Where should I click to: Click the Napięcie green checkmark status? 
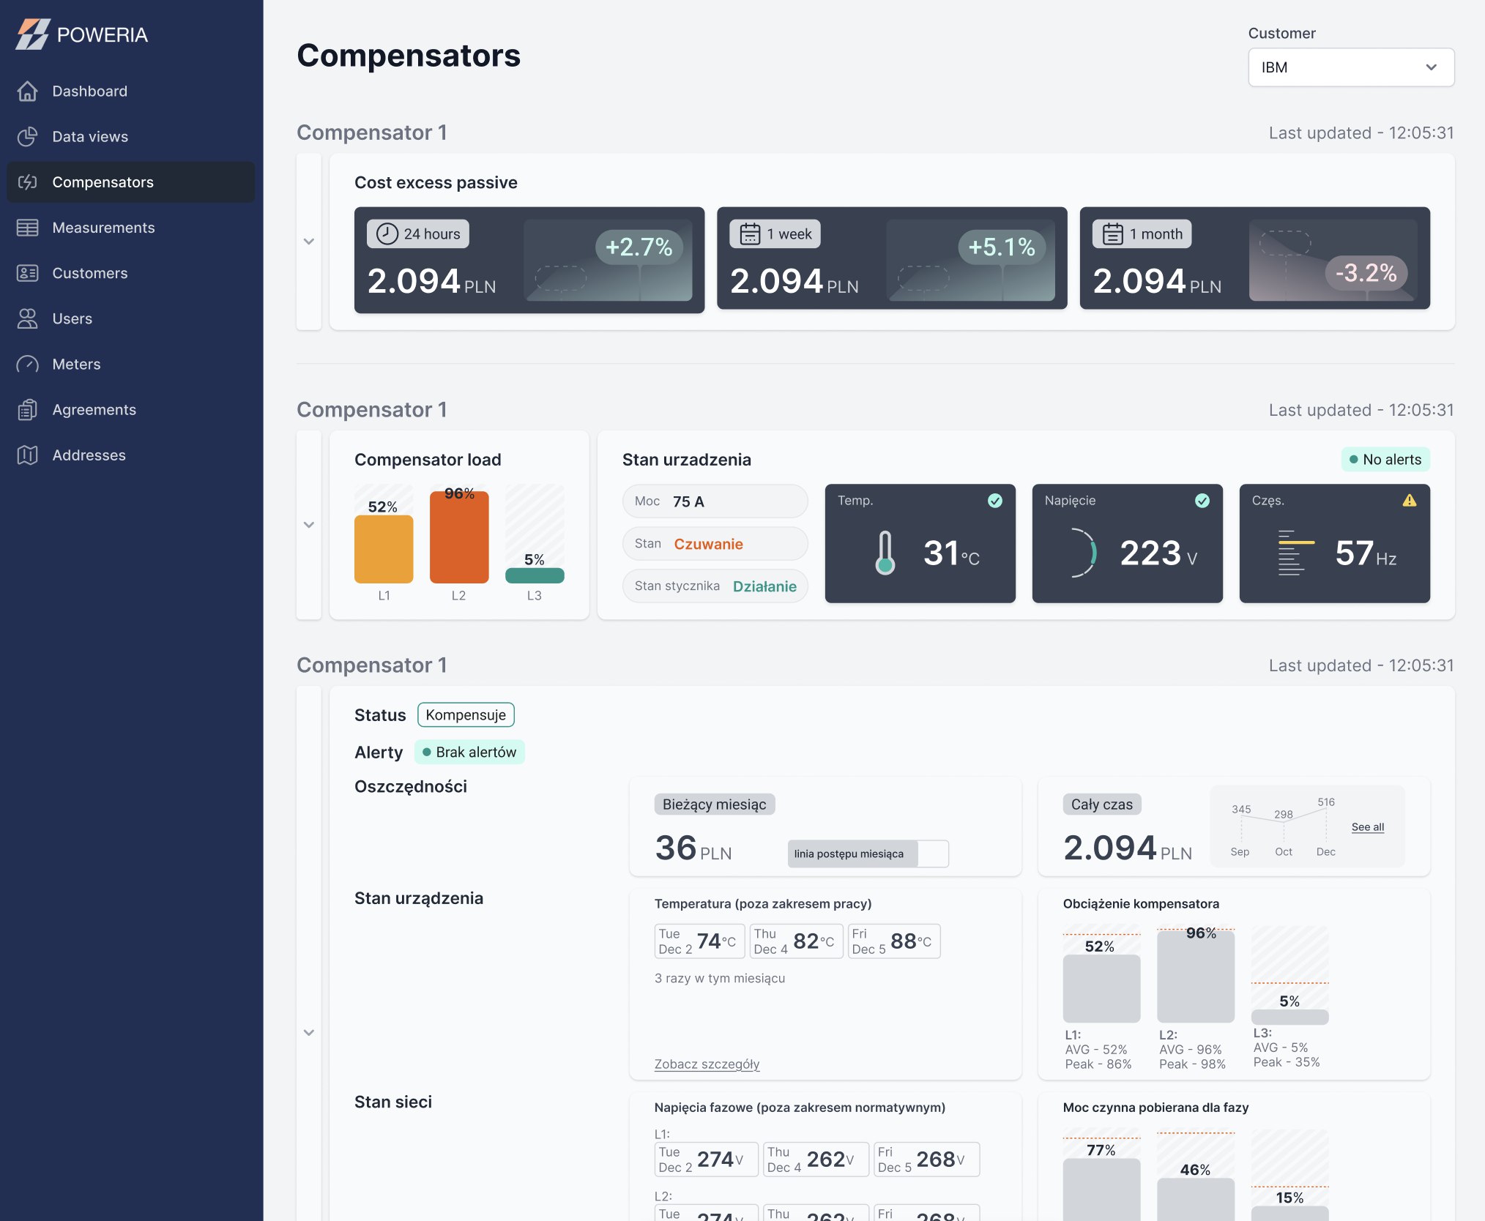tap(1202, 501)
